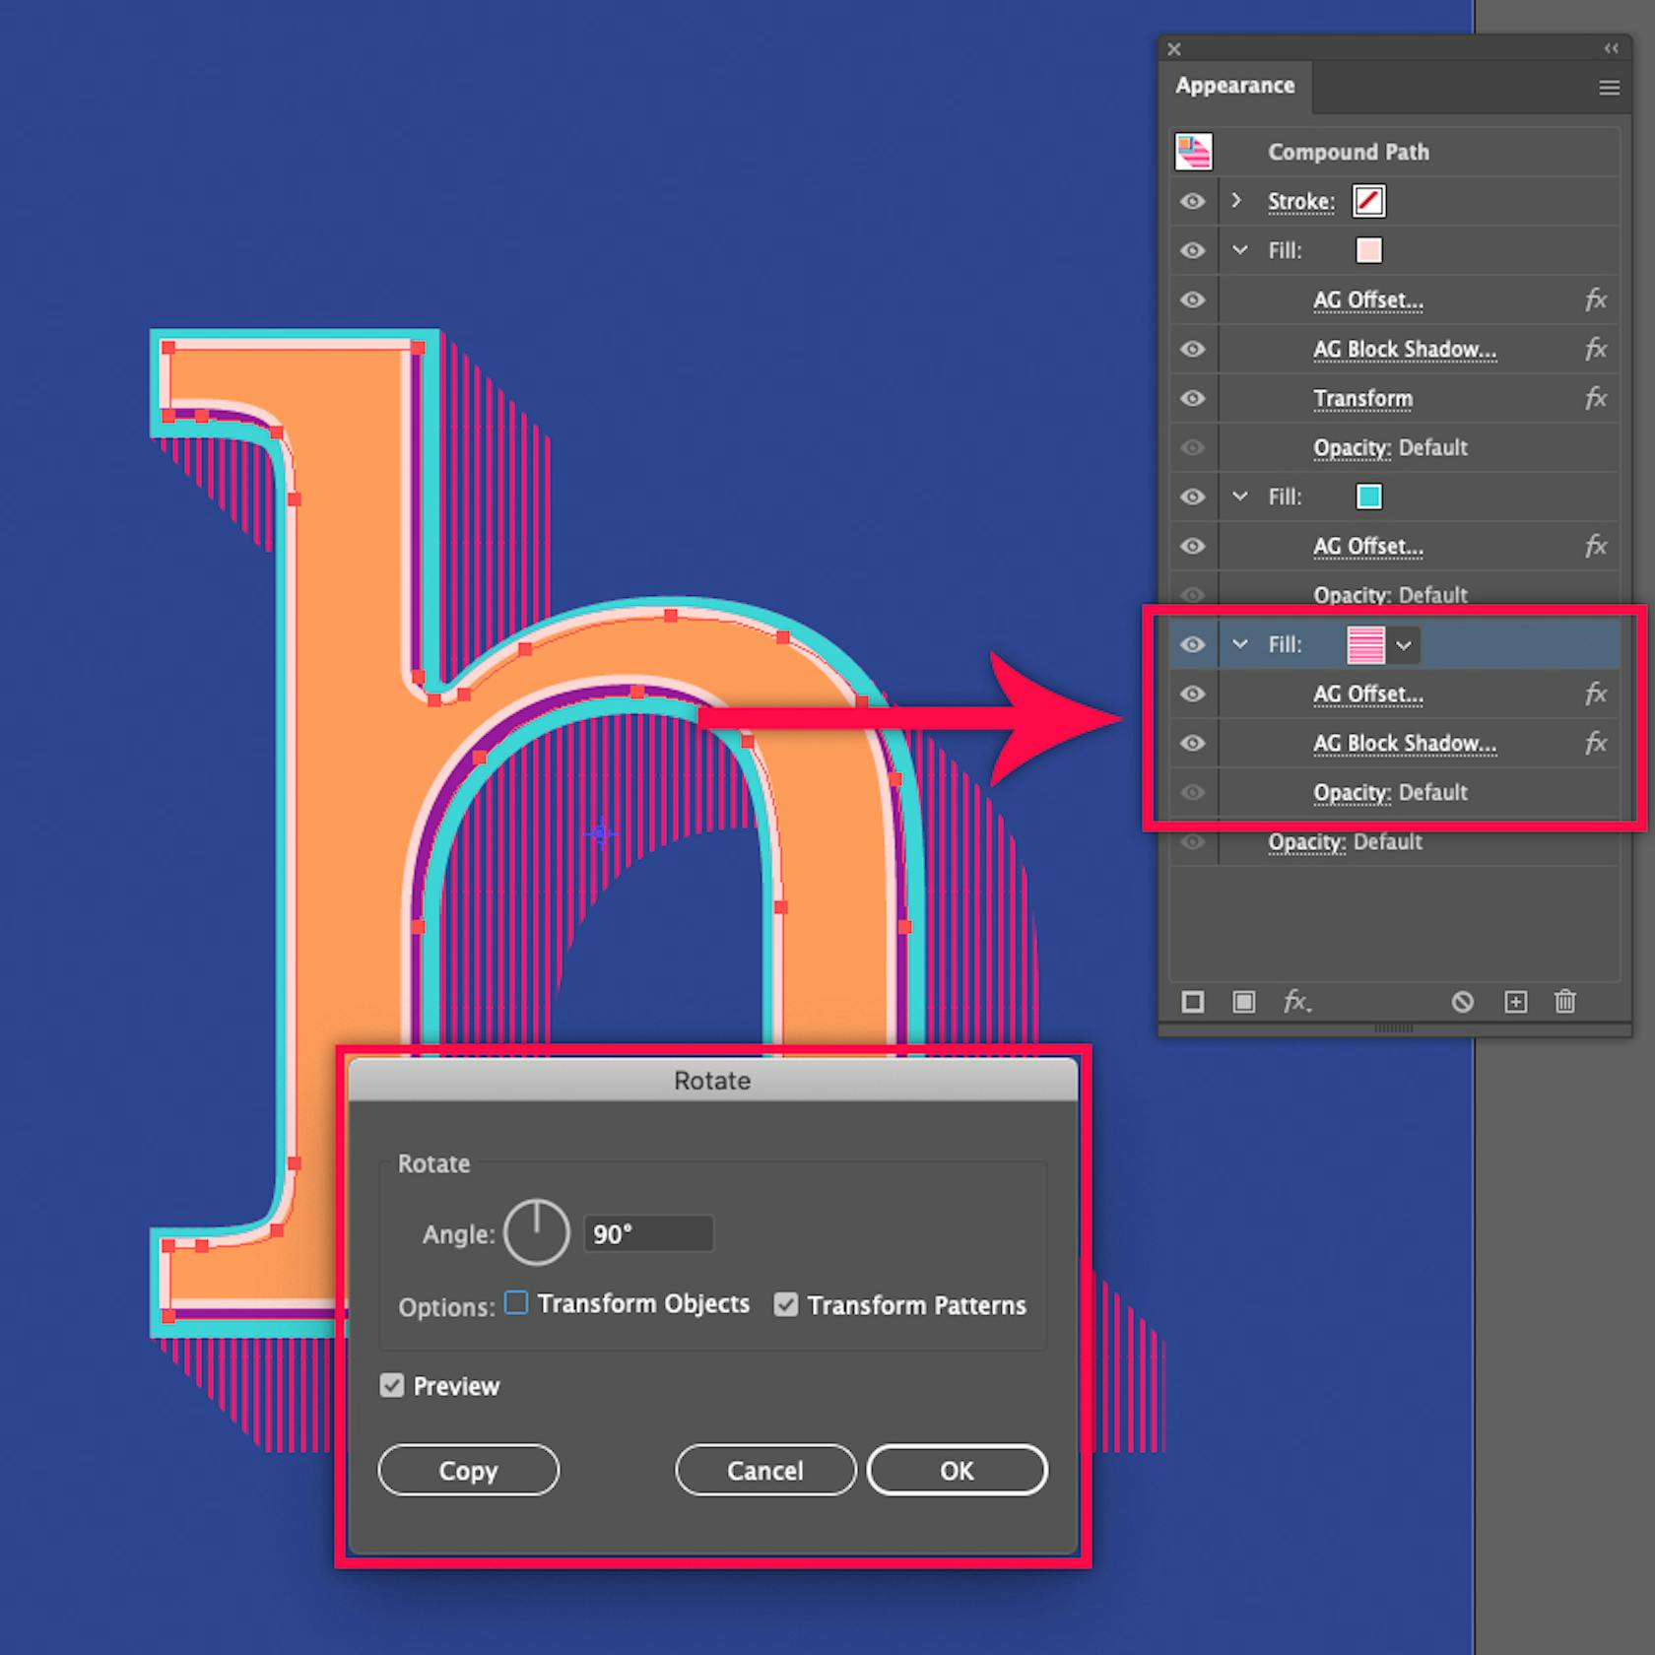Click the Compound Path thumbnail icon
Viewport: 1655px width, 1655px height.
(x=1193, y=151)
